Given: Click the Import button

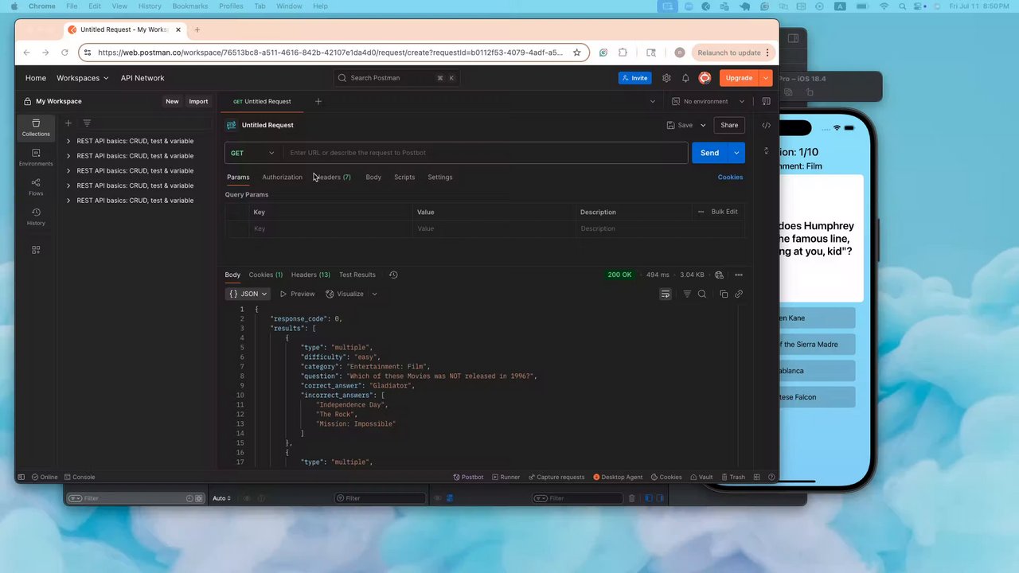Looking at the screenshot, I should pyautogui.click(x=198, y=101).
